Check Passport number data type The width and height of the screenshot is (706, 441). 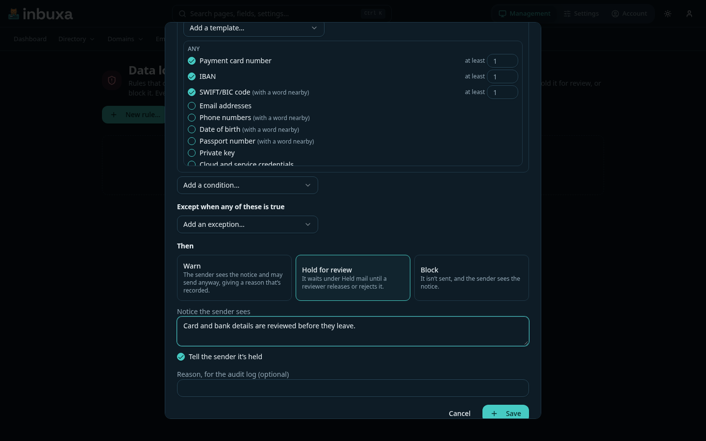pos(192,141)
